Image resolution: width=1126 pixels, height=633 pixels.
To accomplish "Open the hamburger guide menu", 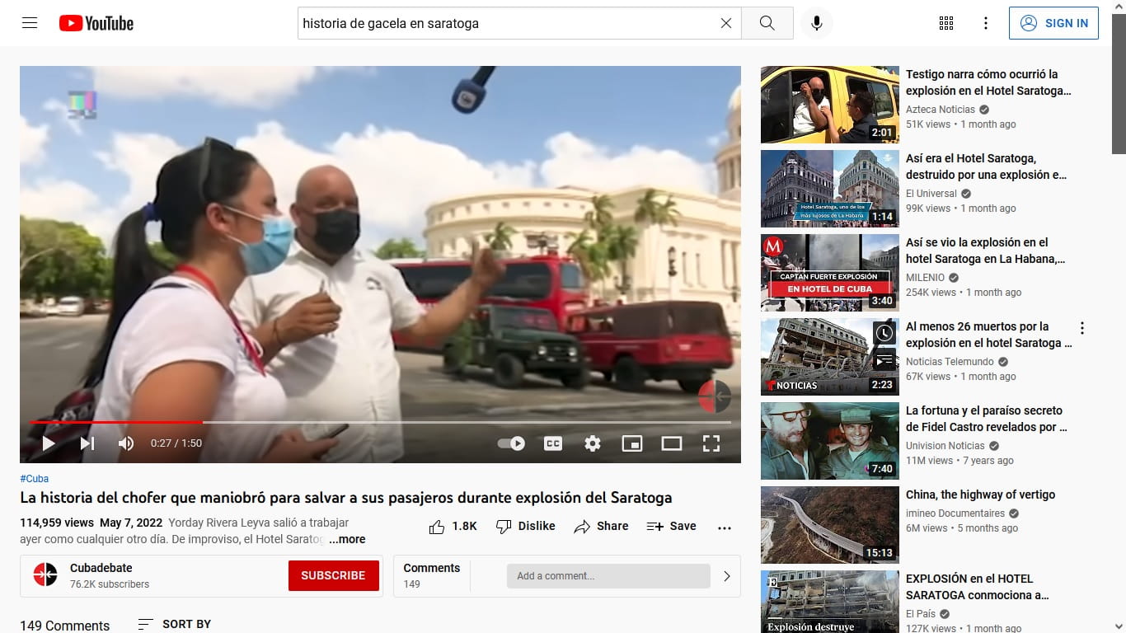I will click(x=30, y=23).
